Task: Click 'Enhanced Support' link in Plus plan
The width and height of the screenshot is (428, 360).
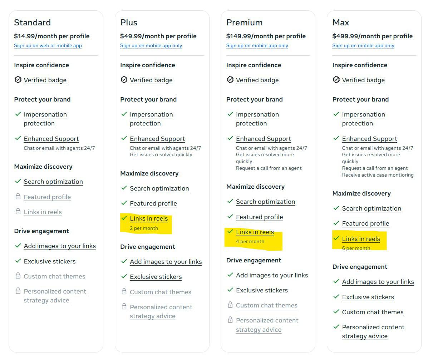Action: 157,139
